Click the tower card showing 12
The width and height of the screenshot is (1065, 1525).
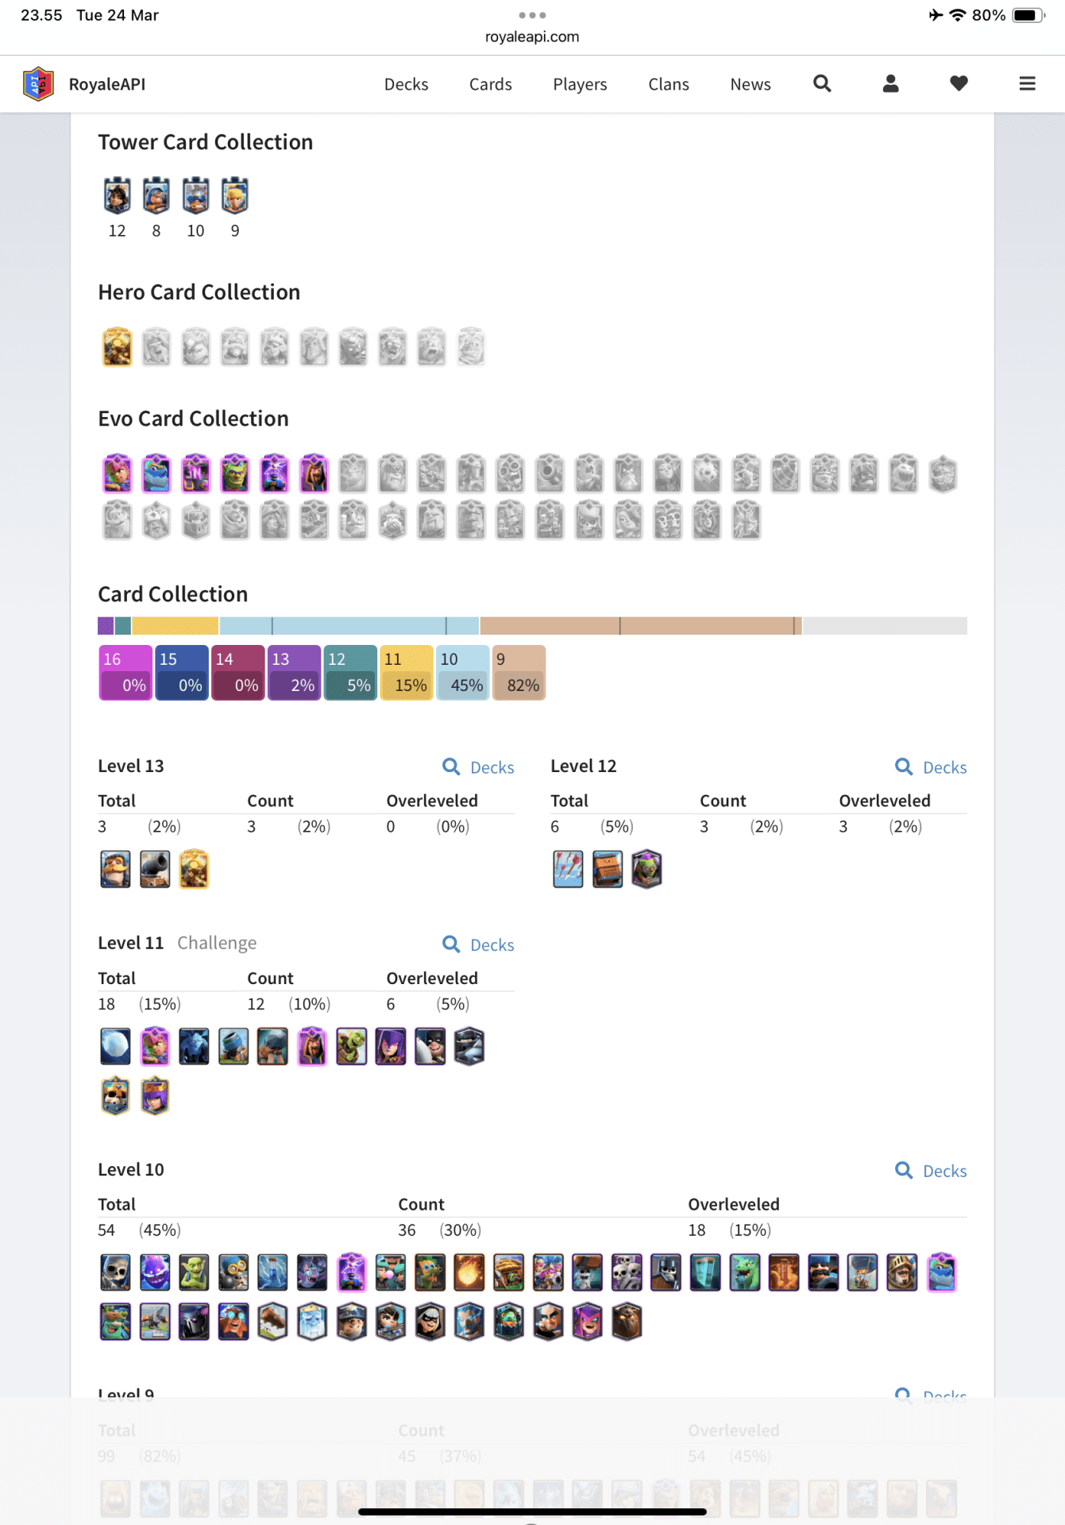117,196
